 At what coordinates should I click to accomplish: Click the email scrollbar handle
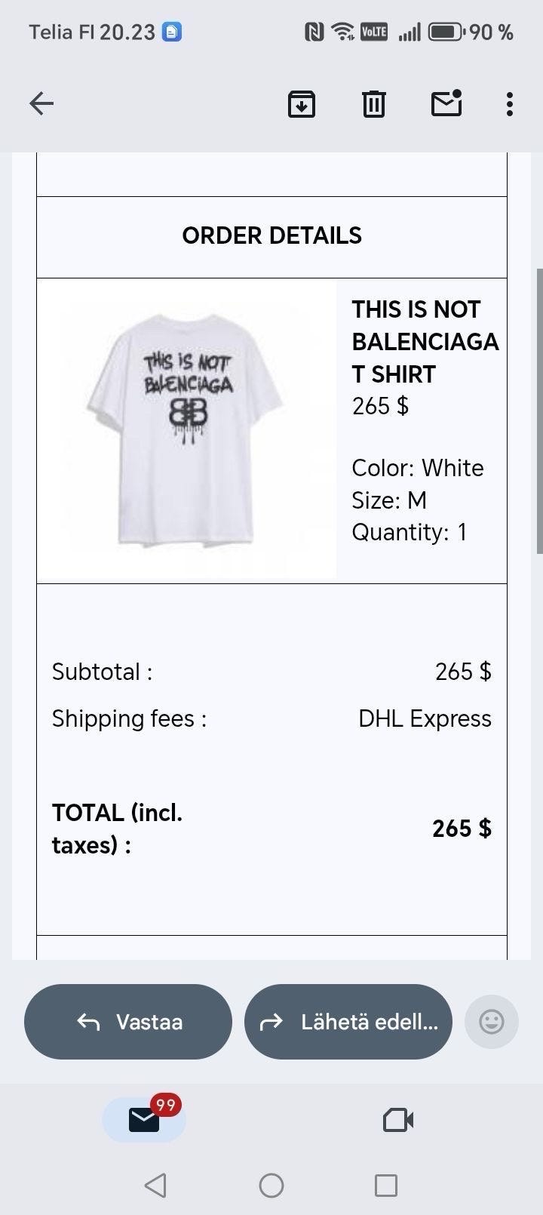pos(539,411)
